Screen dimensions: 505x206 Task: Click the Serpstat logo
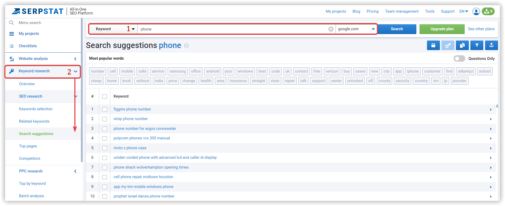coord(38,11)
